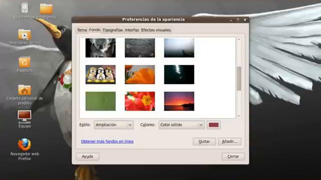Image resolution: width=321 pixels, height=180 pixels.
Task: Switch to the Fondo tab
Action: pos(95,30)
